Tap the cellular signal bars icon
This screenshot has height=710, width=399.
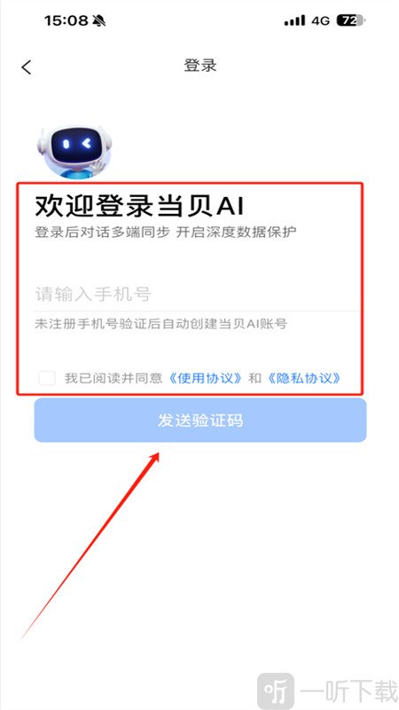(x=294, y=20)
